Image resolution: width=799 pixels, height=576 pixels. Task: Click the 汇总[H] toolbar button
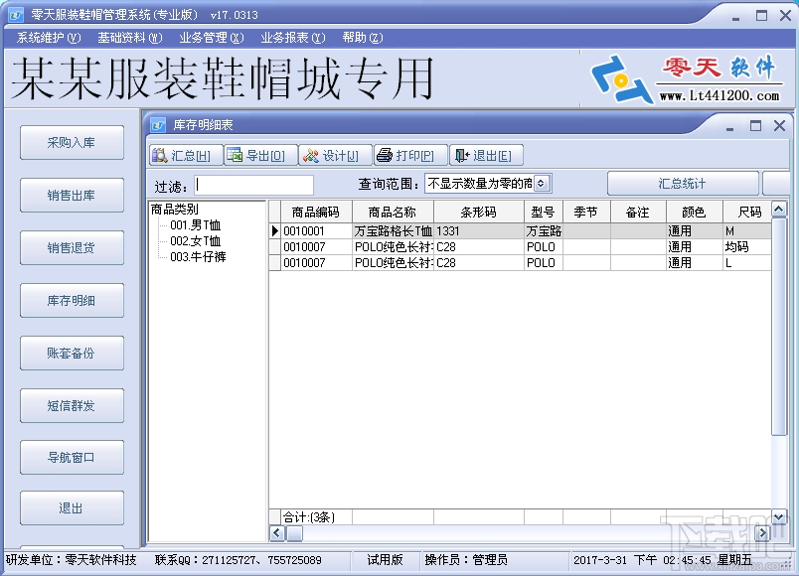click(x=186, y=155)
